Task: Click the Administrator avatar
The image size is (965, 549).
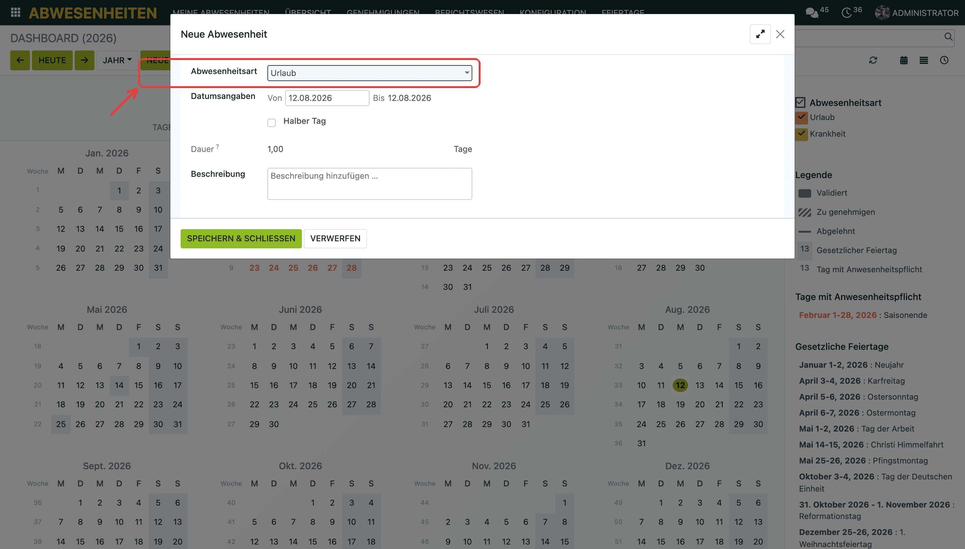Action: click(x=882, y=13)
